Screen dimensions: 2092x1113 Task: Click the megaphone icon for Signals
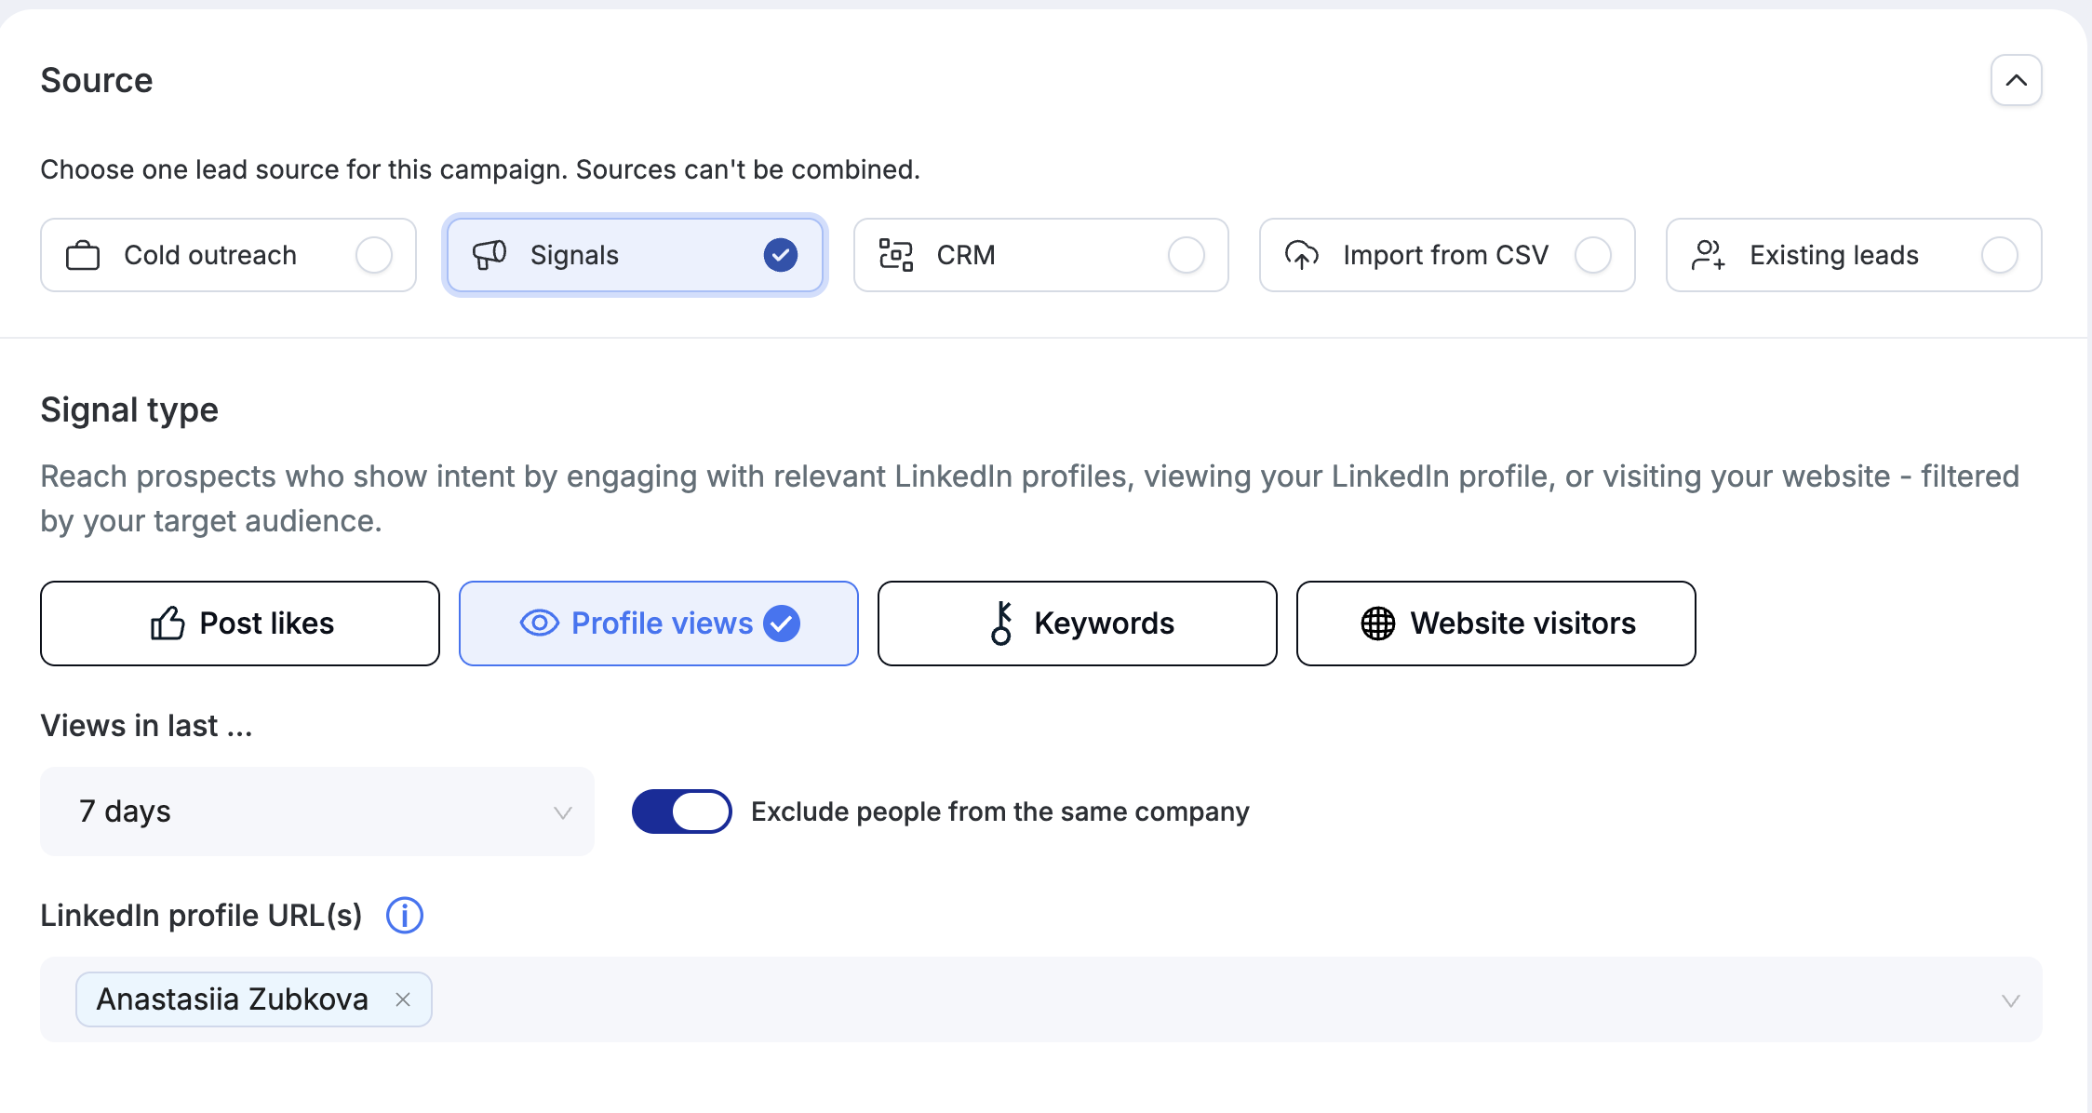tap(489, 255)
